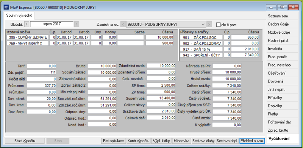The image size is (303, 148).
Task: Click the Částka column header in wage table
Action: tap(167, 32)
